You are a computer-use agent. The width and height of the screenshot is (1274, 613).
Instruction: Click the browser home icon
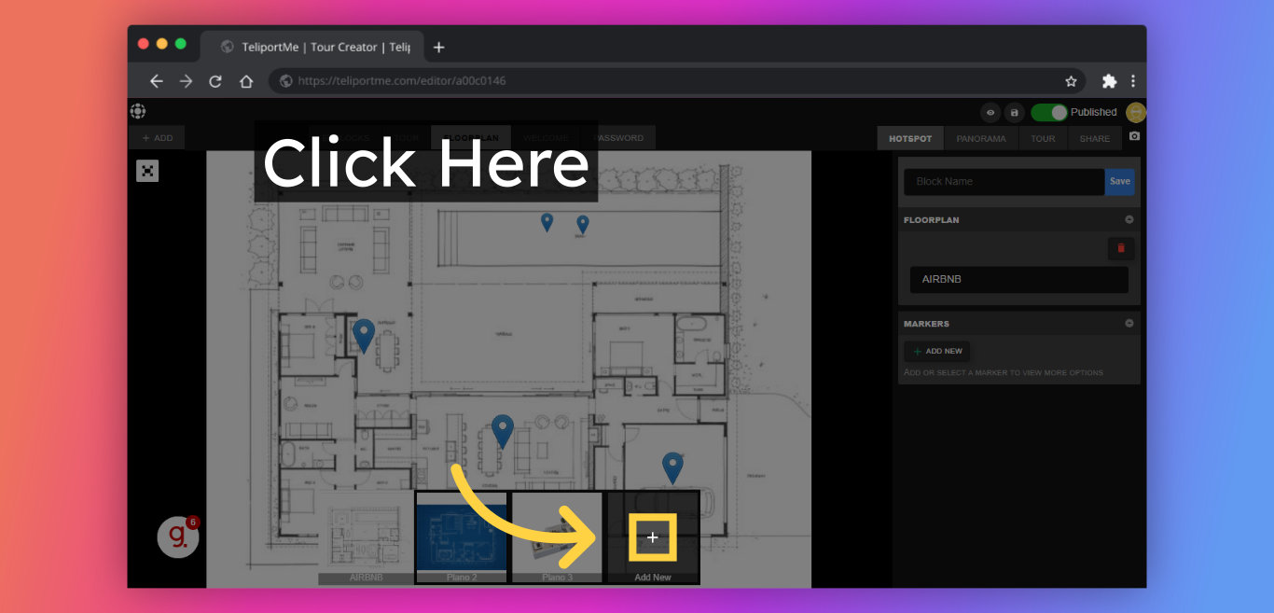point(246,81)
